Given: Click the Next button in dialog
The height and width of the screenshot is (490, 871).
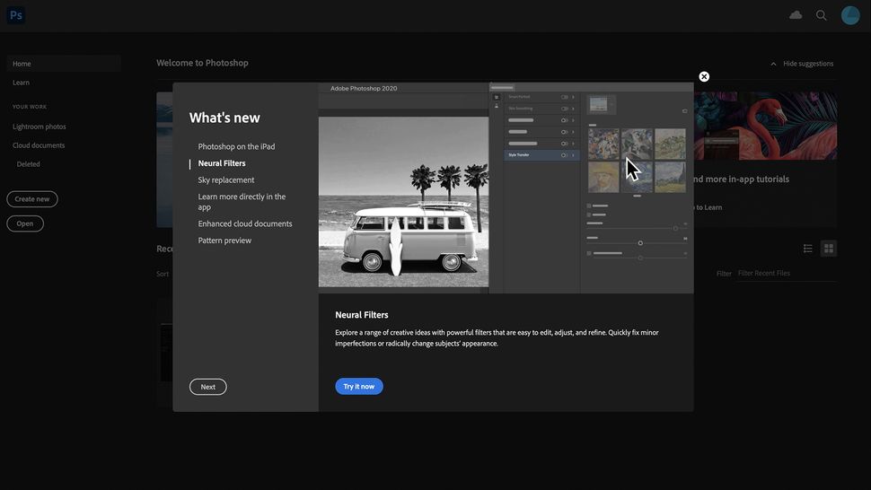Looking at the screenshot, I should (x=207, y=387).
